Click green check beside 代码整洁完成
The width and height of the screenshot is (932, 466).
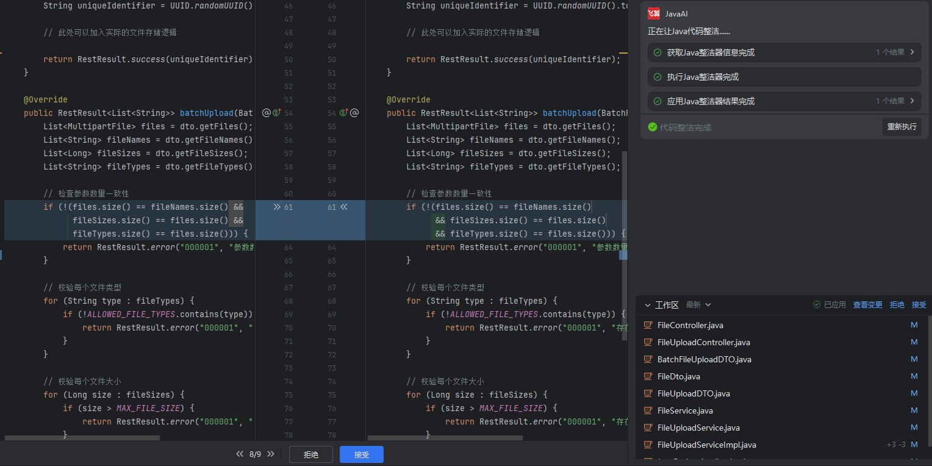(x=653, y=127)
